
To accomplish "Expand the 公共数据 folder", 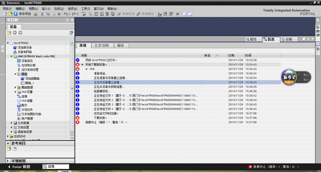I will (12, 123).
